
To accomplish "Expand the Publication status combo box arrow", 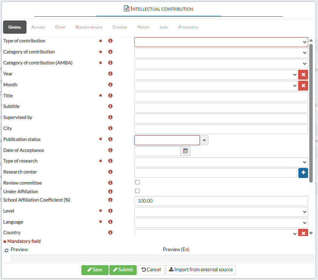I will [x=204, y=141].
